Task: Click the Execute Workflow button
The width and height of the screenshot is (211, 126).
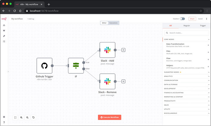Action: (x=109, y=117)
